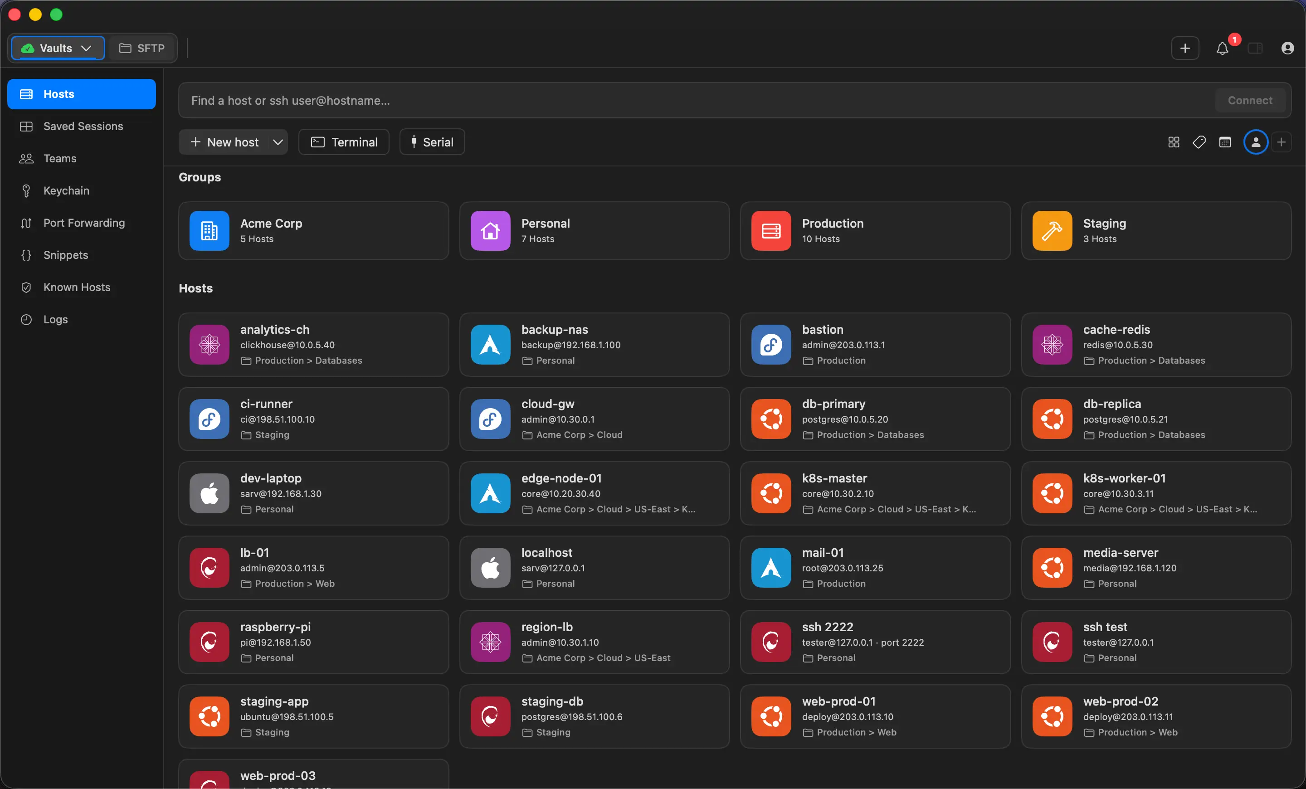Click the plus button beside avatar filter
The width and height of the screenshot is (1306, 789).
pyautogui.click(x=1281, y=142)
